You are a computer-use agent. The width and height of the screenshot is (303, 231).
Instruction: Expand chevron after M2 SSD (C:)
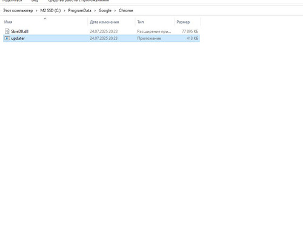click(x=64, y=11)
